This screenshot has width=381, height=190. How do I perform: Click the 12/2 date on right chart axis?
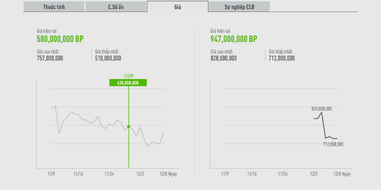[314, 174]
